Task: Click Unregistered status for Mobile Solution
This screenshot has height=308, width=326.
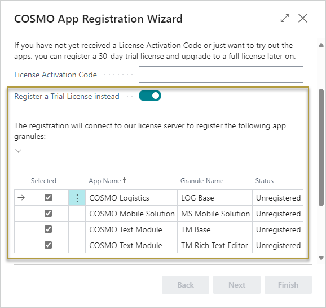Action: (x=278, y=214)
